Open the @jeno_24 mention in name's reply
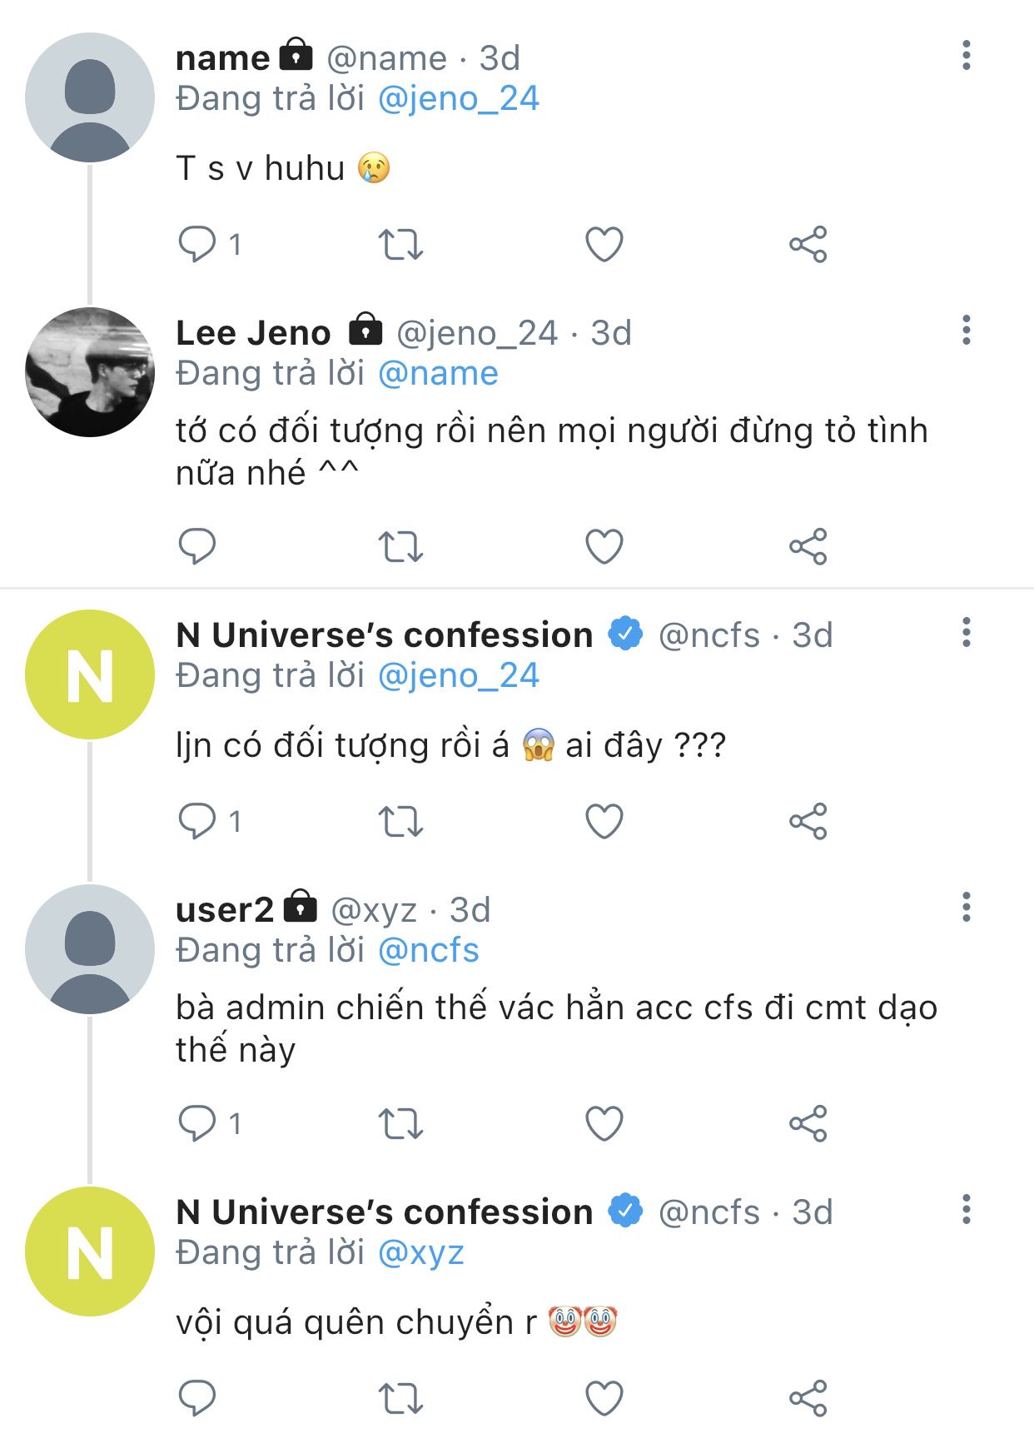The width and height of the screenshot is (1034, 1433). (x=458, y=99)
